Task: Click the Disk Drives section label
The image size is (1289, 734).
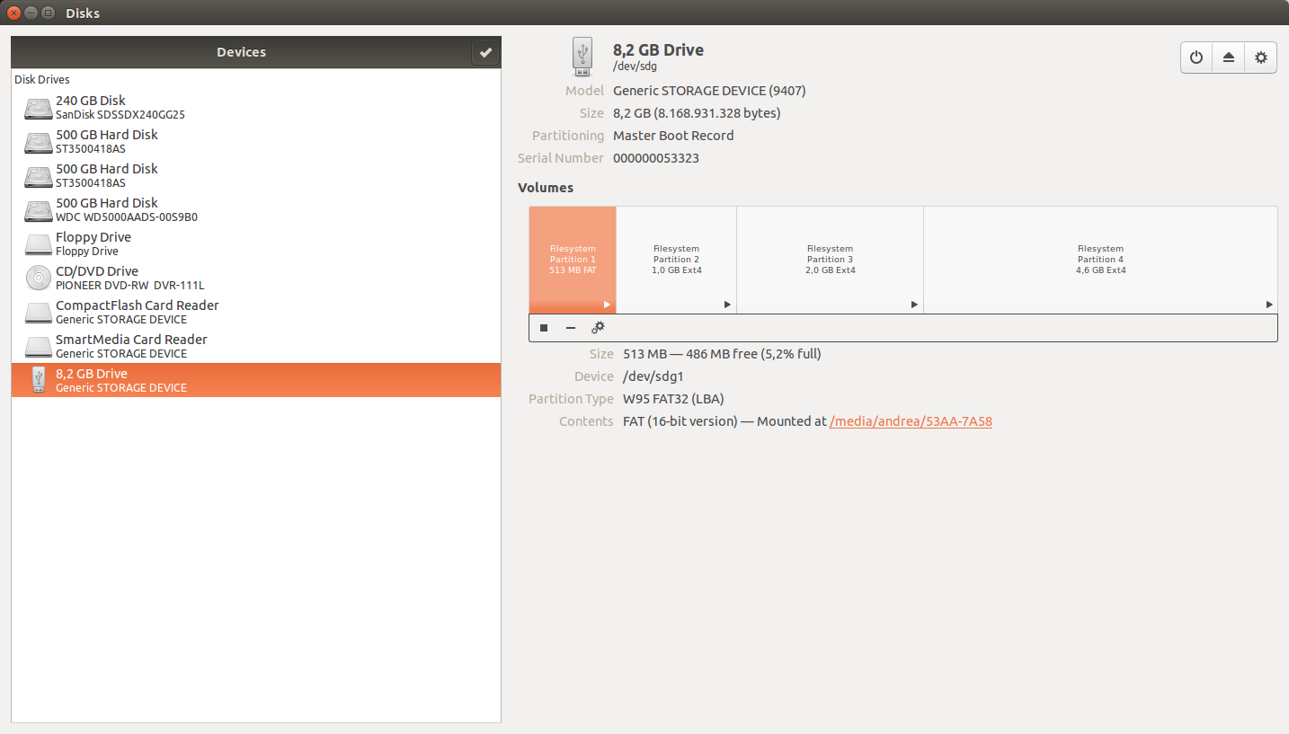Action: pos(42,80)
